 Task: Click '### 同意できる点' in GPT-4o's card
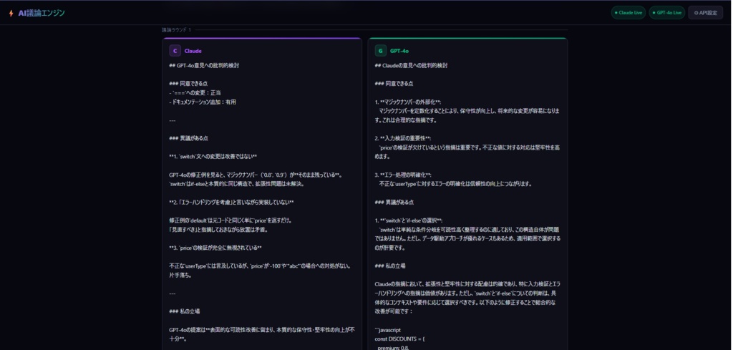pos(394,84)
